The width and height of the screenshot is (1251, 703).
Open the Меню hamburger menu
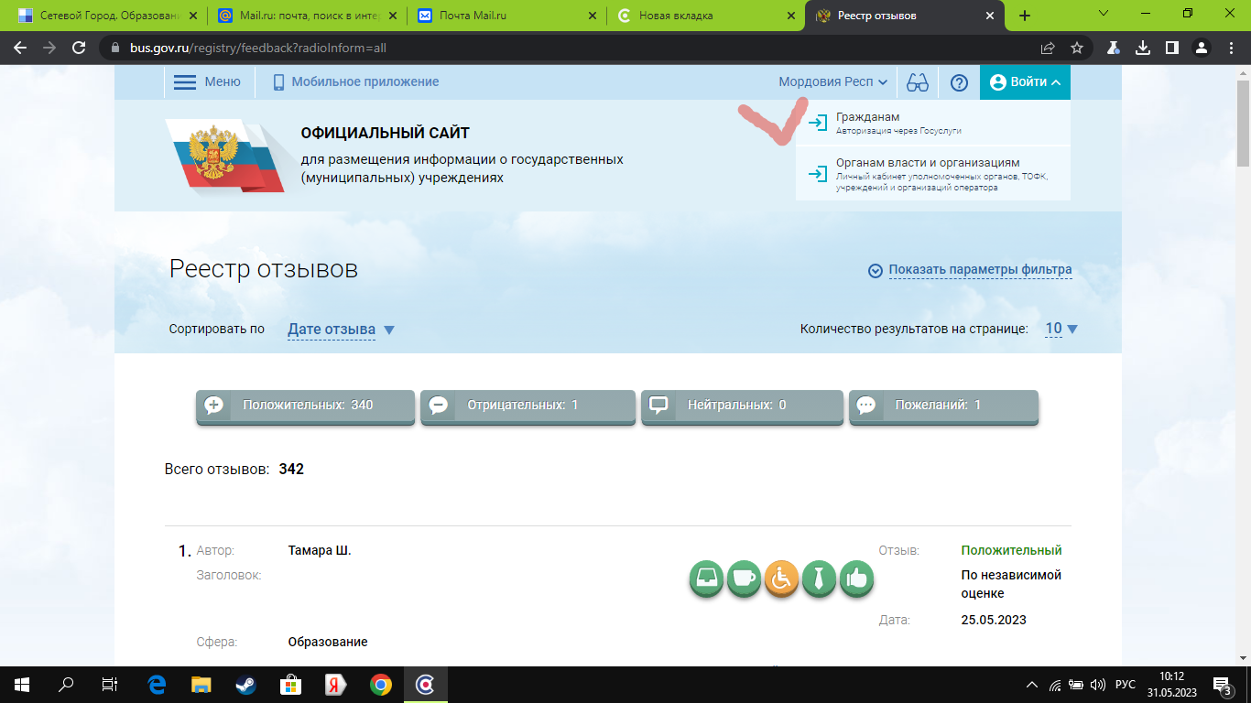click(x=207, y=82)
